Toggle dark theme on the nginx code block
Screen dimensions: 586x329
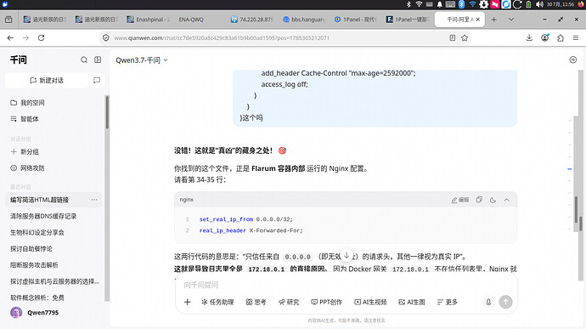tap(493, 200)
